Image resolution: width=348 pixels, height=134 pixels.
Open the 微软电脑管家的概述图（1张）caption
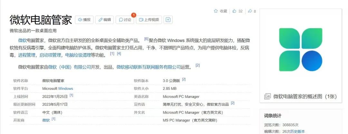click(305, 97)
